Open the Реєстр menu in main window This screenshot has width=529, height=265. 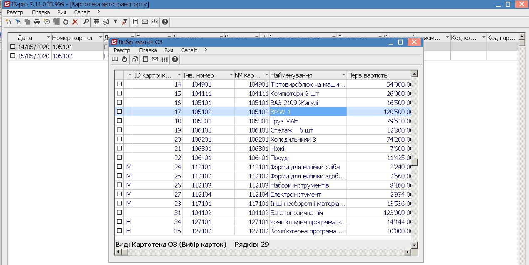click(x=15, y=12)
